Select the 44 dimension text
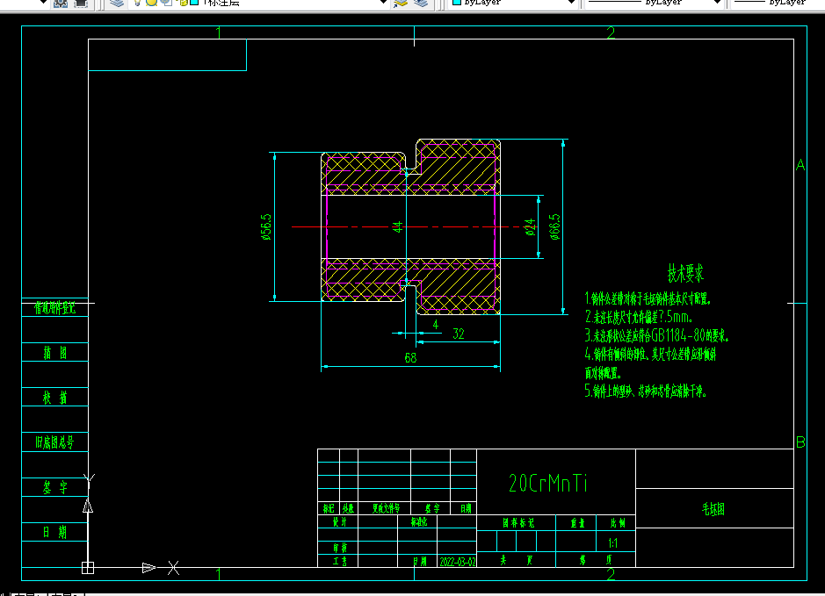Viewport: 825px width, 596px height. coord(398,226)
